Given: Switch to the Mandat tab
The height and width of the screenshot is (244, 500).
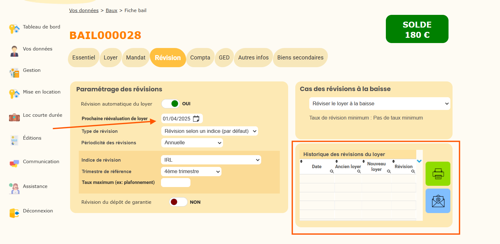Looking at the screenshot, I should click(x=136, y=58).
